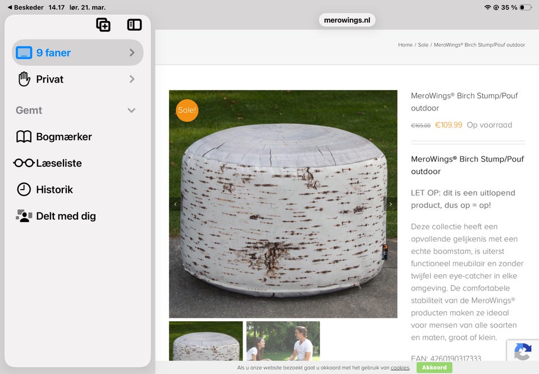Select the birch pouf thumbnail

tap(206, 341)
